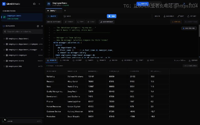Click the LibreDB Studio logo icon
Viewport: 200px width, 125px height.
4,4
